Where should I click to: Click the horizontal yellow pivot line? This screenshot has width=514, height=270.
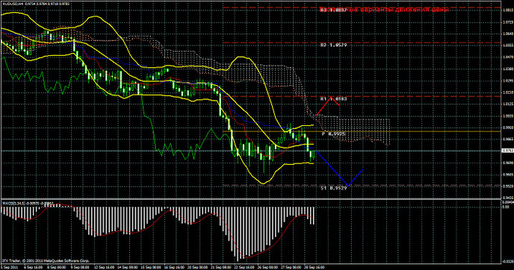[x=362, y=131]
